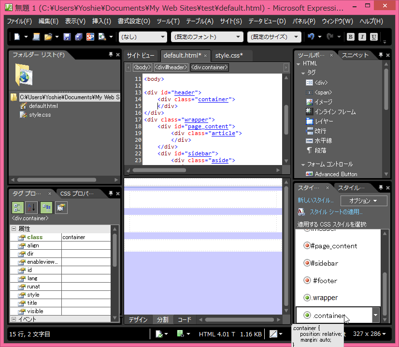Click the SuperPreview SP icon
This screenshot has width=399, height=347.
click(x=90, y=37)
